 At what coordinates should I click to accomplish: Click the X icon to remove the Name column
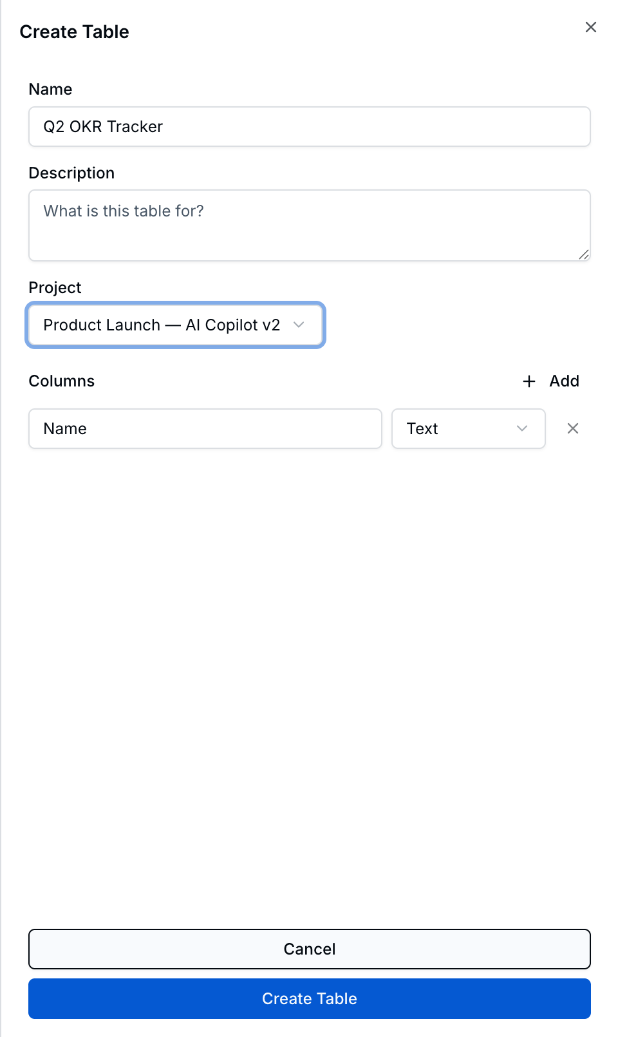[x=572, y=428]
